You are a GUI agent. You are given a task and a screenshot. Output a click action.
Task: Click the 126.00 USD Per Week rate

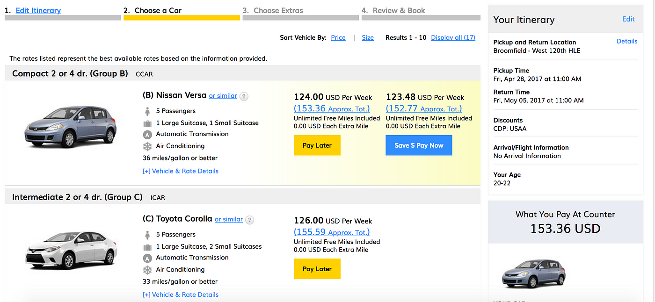(333, 221)
